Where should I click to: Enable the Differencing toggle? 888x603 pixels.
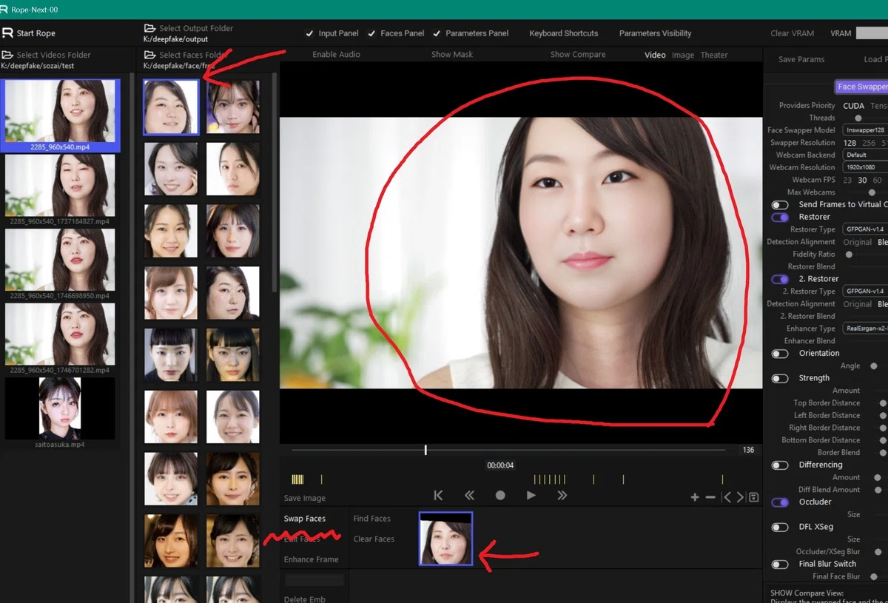(x=780, y=465)
